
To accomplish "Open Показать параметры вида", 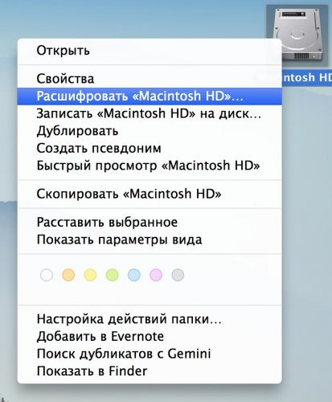I will coord(150,240).
